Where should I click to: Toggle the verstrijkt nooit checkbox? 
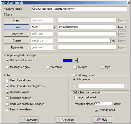tap(96, 110)
